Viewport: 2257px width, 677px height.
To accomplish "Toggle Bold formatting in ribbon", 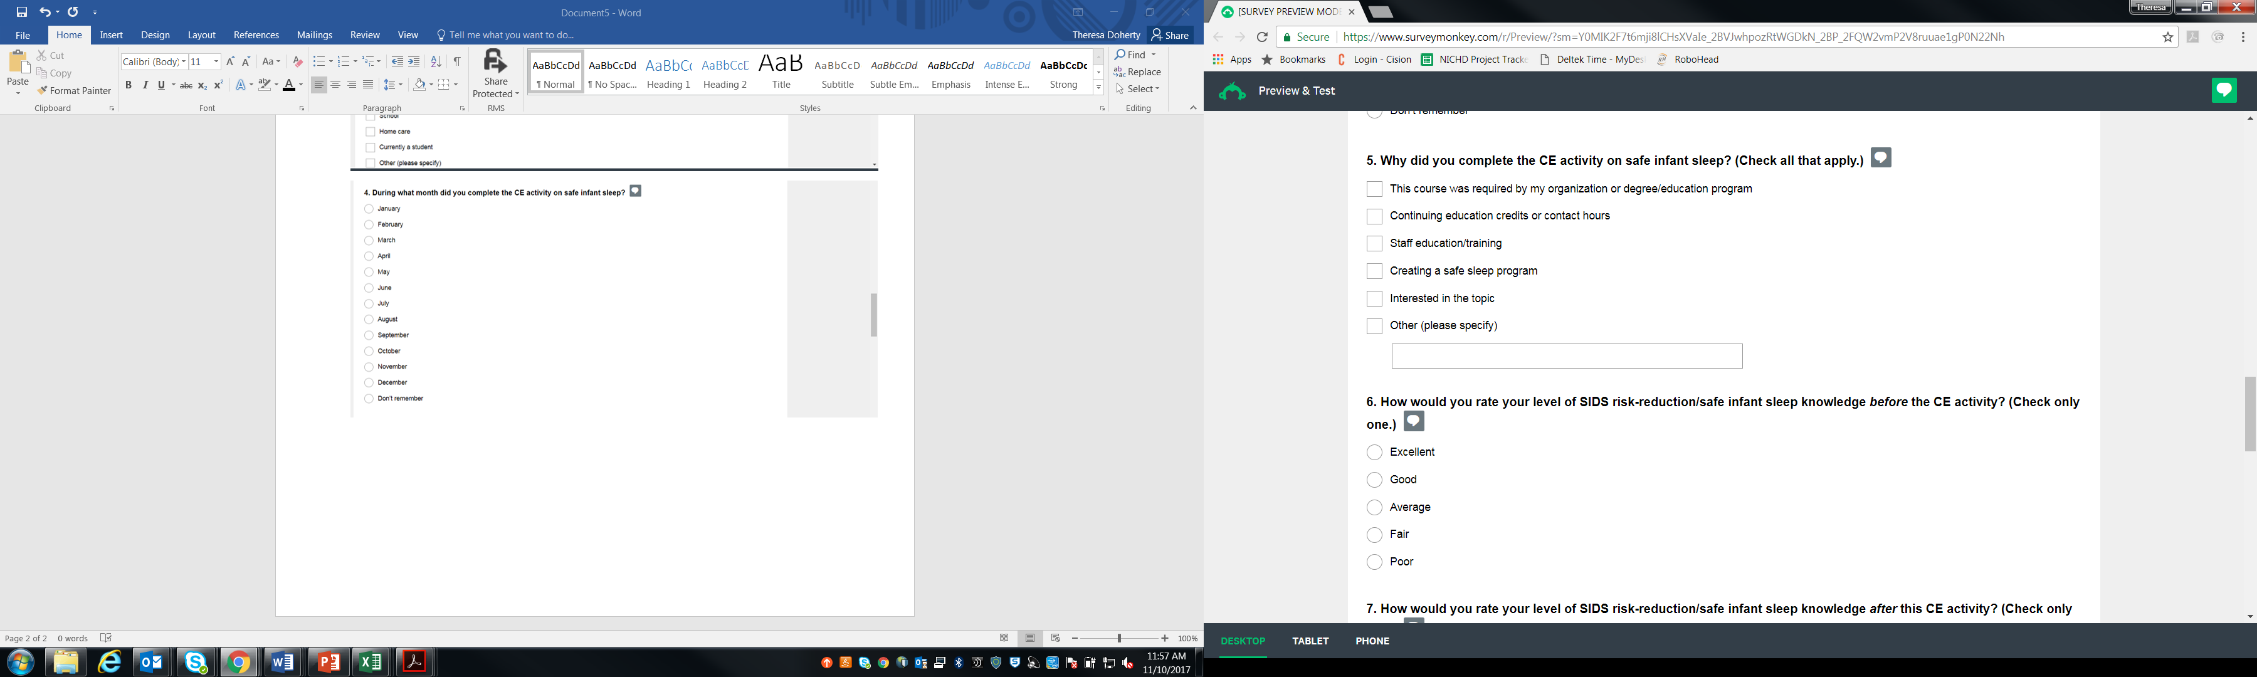I will 128,85.
